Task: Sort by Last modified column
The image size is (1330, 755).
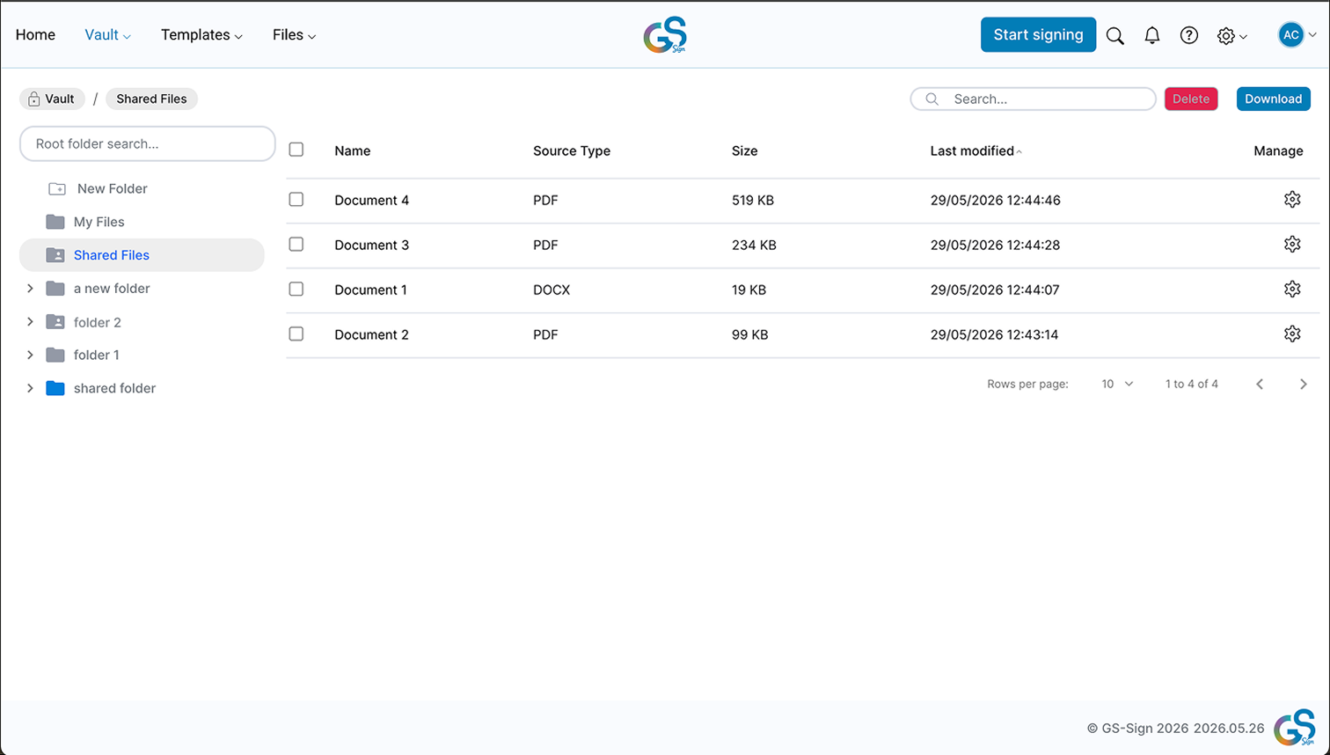Action: coord(976,150)
